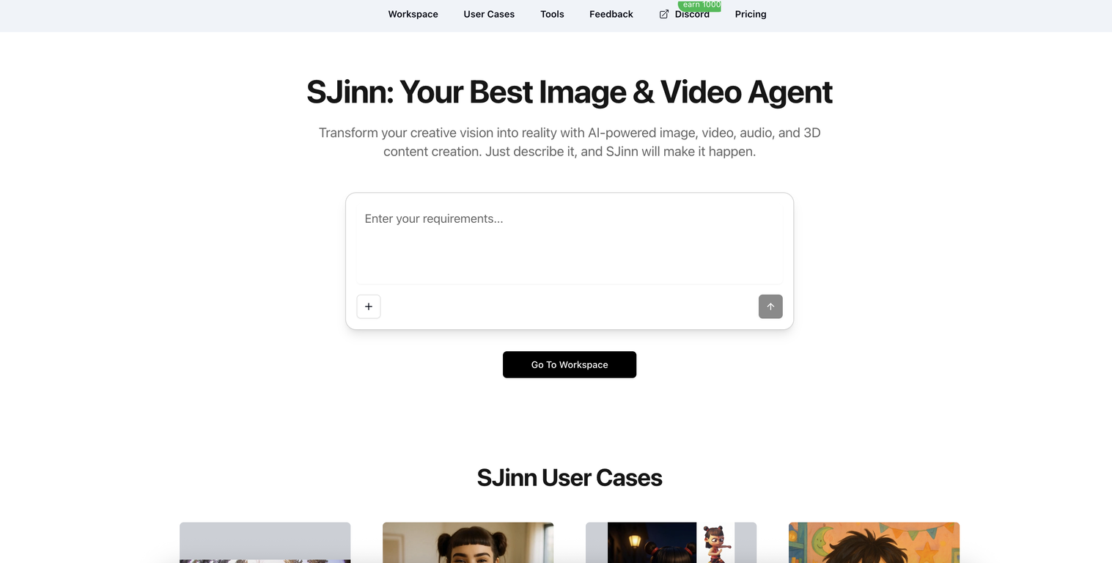Open the orange cartoon-style user case image
This screenshot has width=1112, height=563.
coord(873,542)
